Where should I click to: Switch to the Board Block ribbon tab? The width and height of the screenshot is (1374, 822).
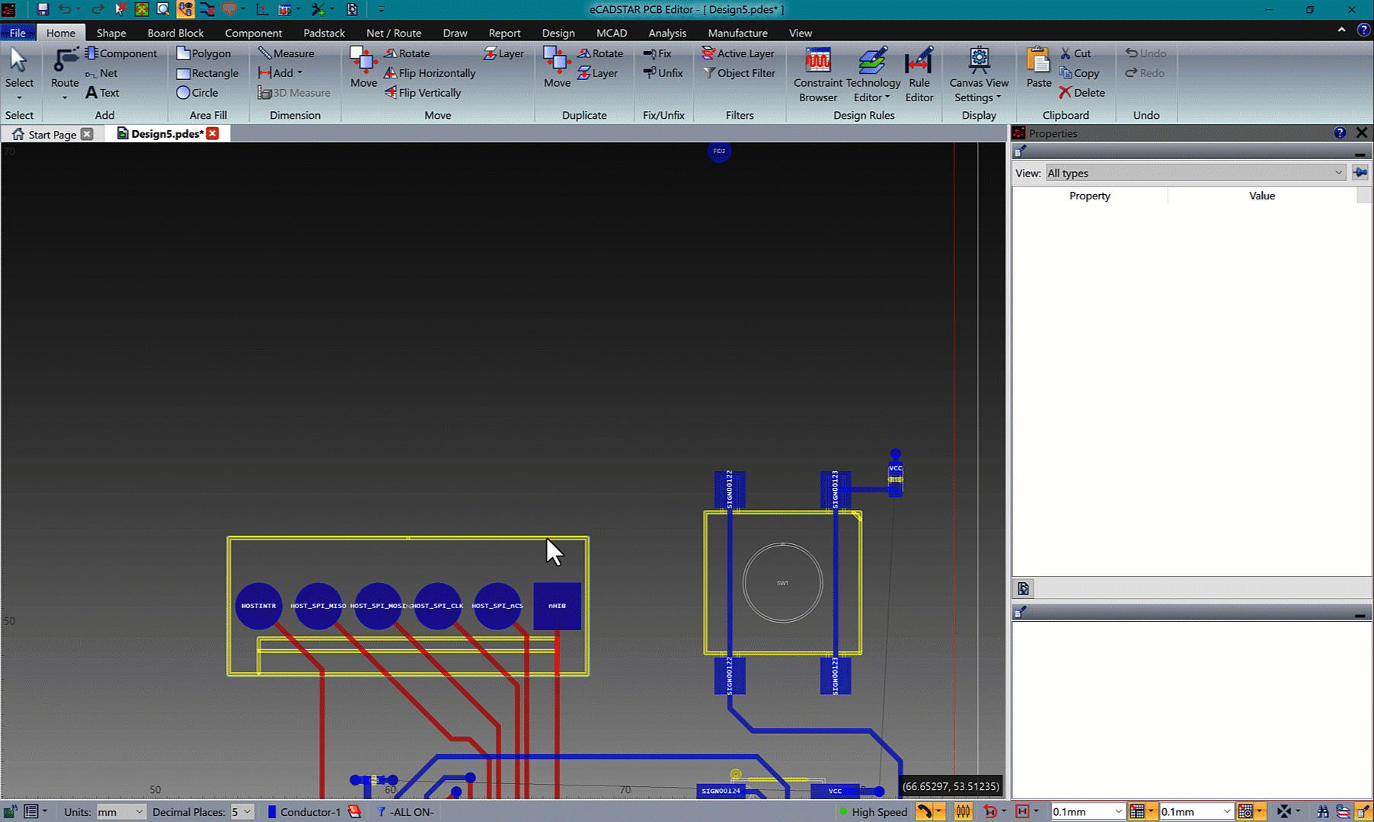pos(175,33)
